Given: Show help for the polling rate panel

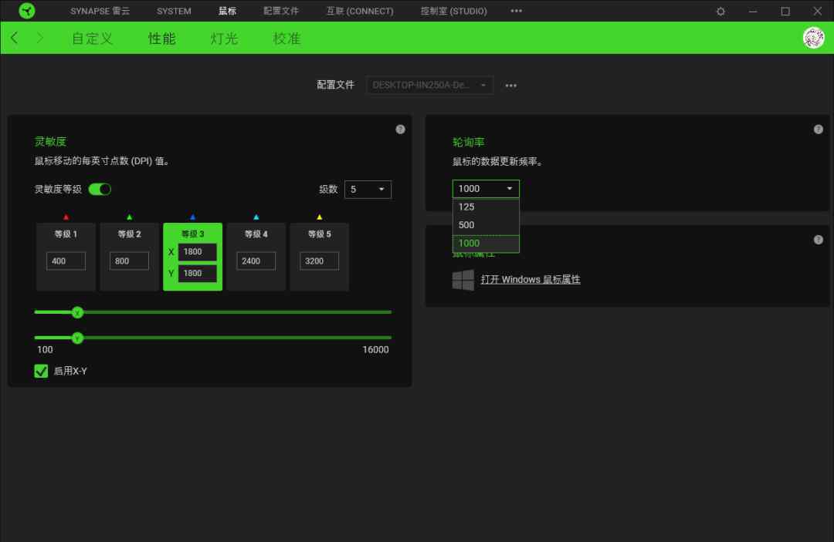Looking at the screenshot, I should [x=818, y=130].
